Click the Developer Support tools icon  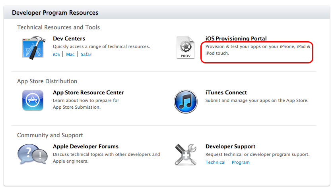pyautogui.click(x=186, y=155)
